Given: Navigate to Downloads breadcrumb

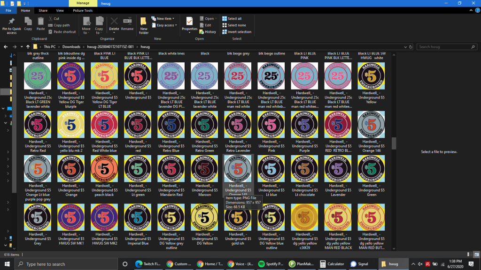Looking at the screenshot, I should 71,47.
